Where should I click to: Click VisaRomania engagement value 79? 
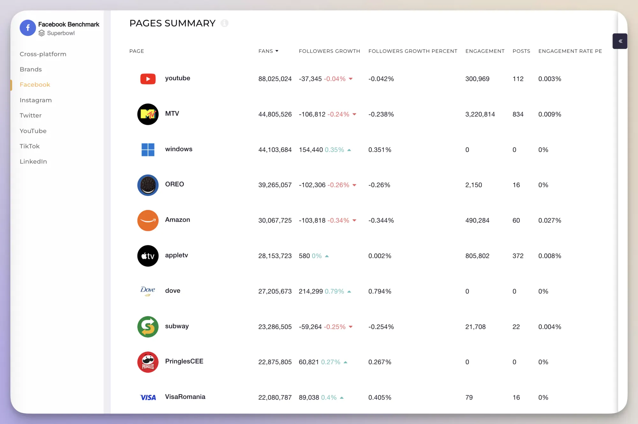(x=469, y=398)
